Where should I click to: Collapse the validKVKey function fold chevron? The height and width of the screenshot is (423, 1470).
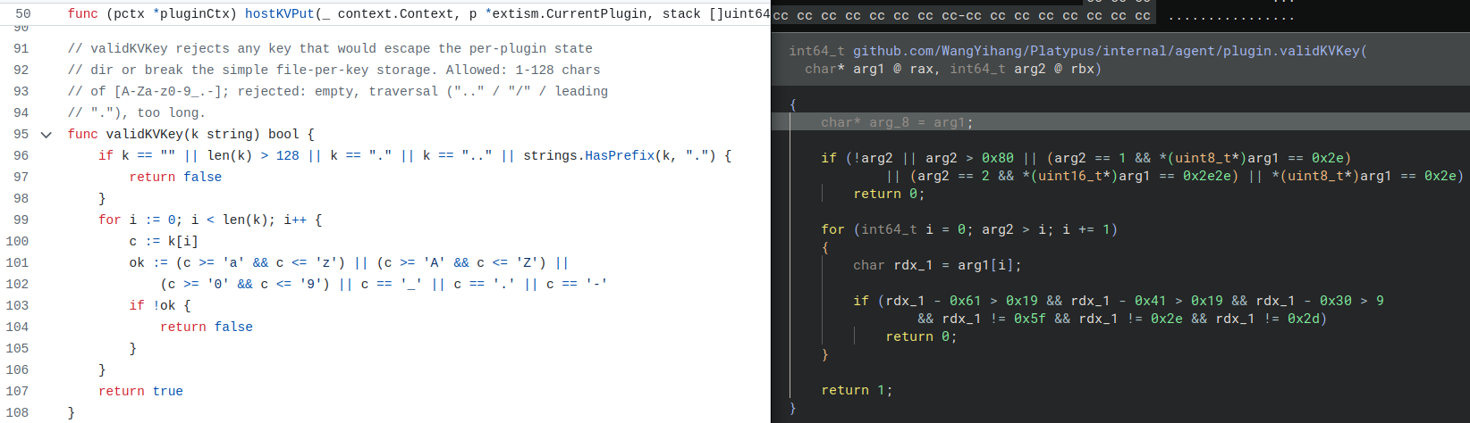[46, 135]
